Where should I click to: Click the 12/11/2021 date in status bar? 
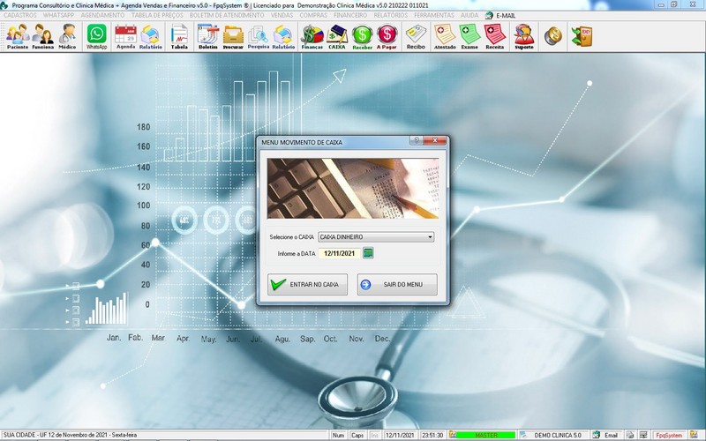pyautogui.click(x=400, y=435)
